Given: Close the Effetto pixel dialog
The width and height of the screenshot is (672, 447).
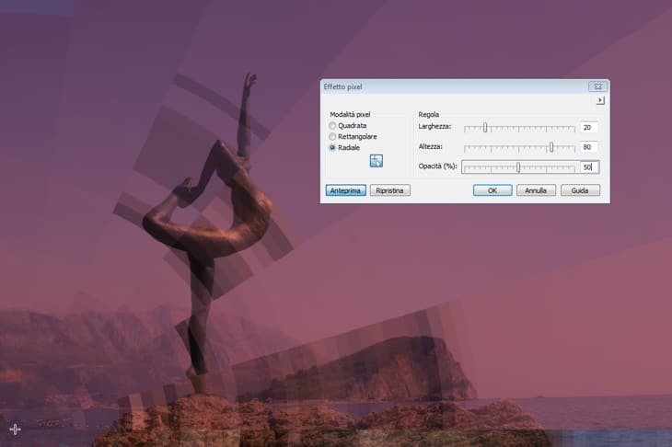Looking at the screenshot, I should click(595, 86).
